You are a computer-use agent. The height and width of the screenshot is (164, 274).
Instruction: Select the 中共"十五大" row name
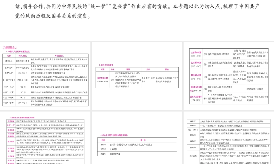click(9, 103)
